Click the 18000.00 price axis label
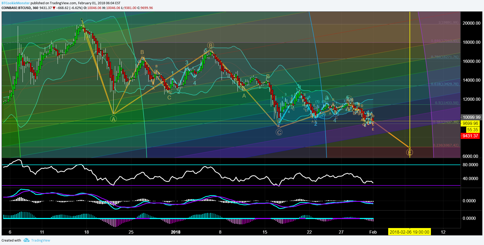The height and width of the screenshot is (245, 484). 471,42
